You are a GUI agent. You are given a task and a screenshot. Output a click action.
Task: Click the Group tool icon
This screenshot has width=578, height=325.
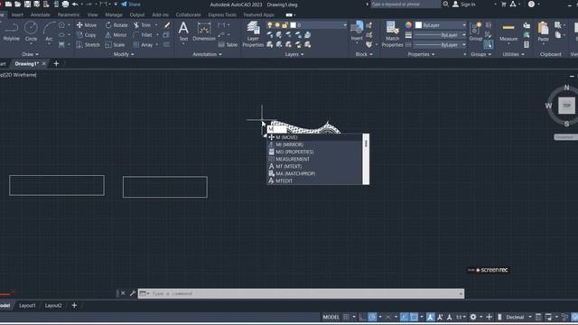(476, 31)
